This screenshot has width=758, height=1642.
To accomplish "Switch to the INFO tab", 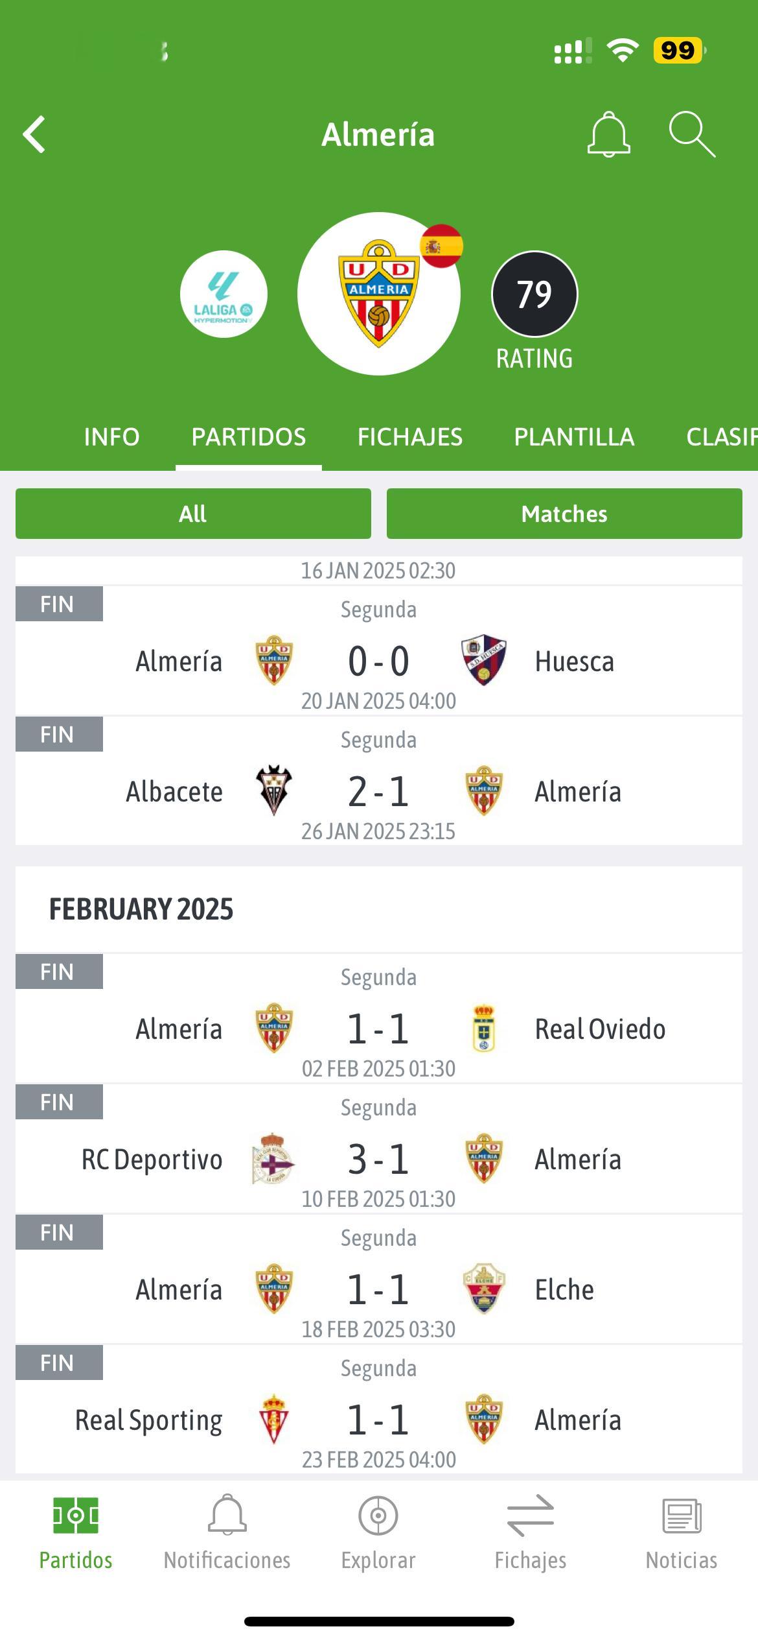I will click(111, 437).
